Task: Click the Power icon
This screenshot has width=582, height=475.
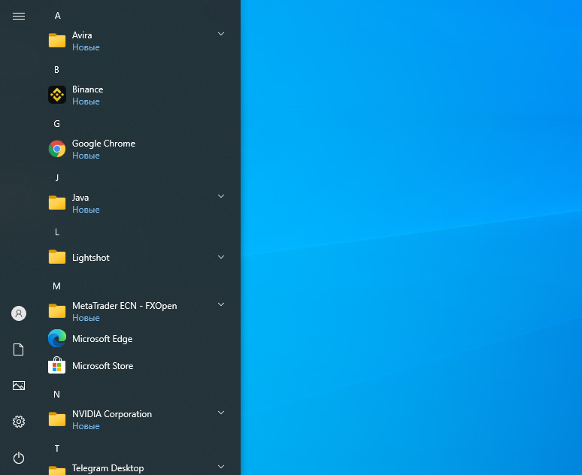Action: tap(19, 458)
